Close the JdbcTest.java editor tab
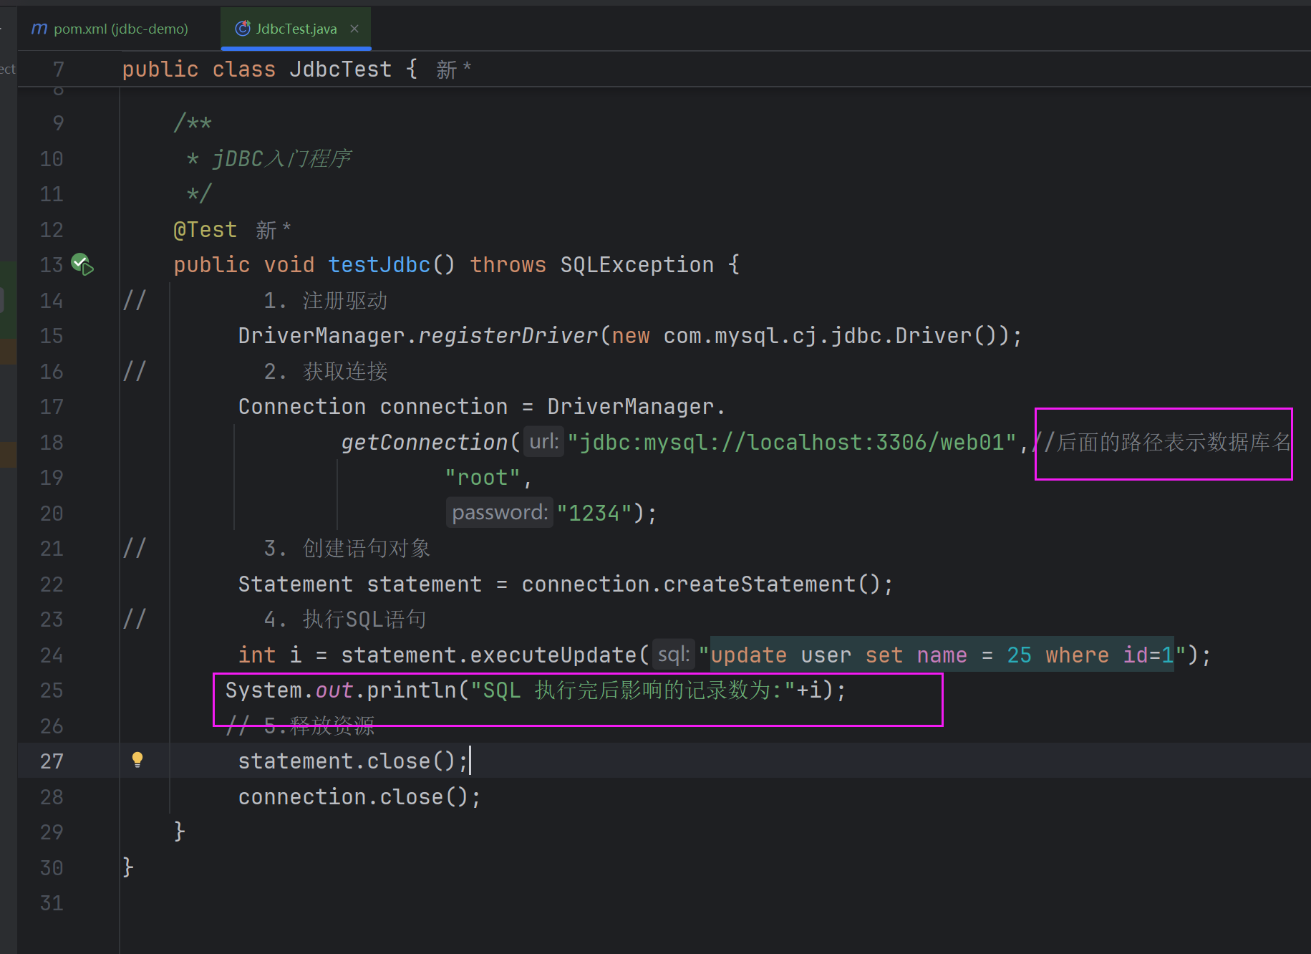 [354, 29]
